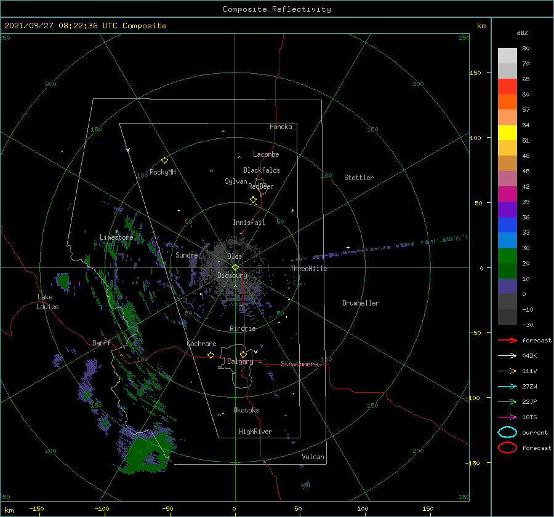
Task: Click the HighRiver label
Action: [x=255, y=432]
